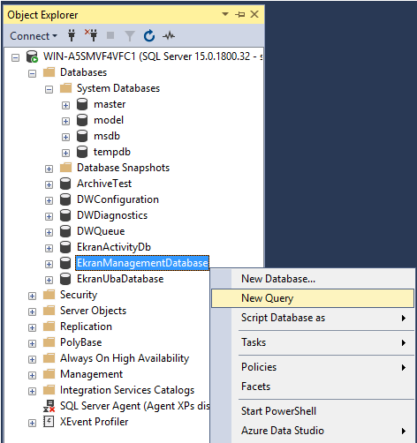
Task: Open the Object Explorer window position dropdown arrow
Action: (225, 14)
